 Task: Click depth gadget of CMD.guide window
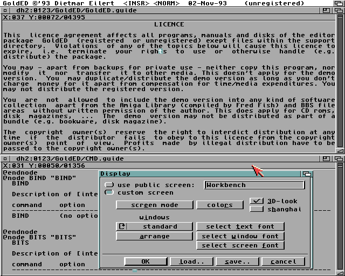[339, 158]
